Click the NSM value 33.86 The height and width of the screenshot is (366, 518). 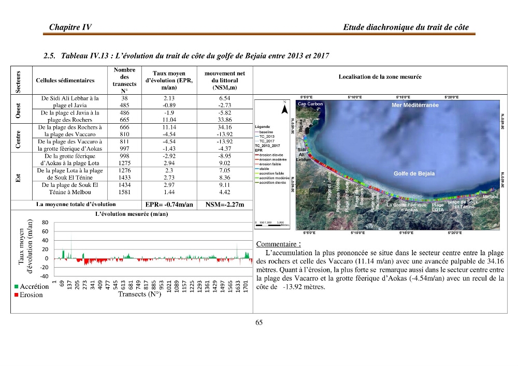click(x=225, y=120)
